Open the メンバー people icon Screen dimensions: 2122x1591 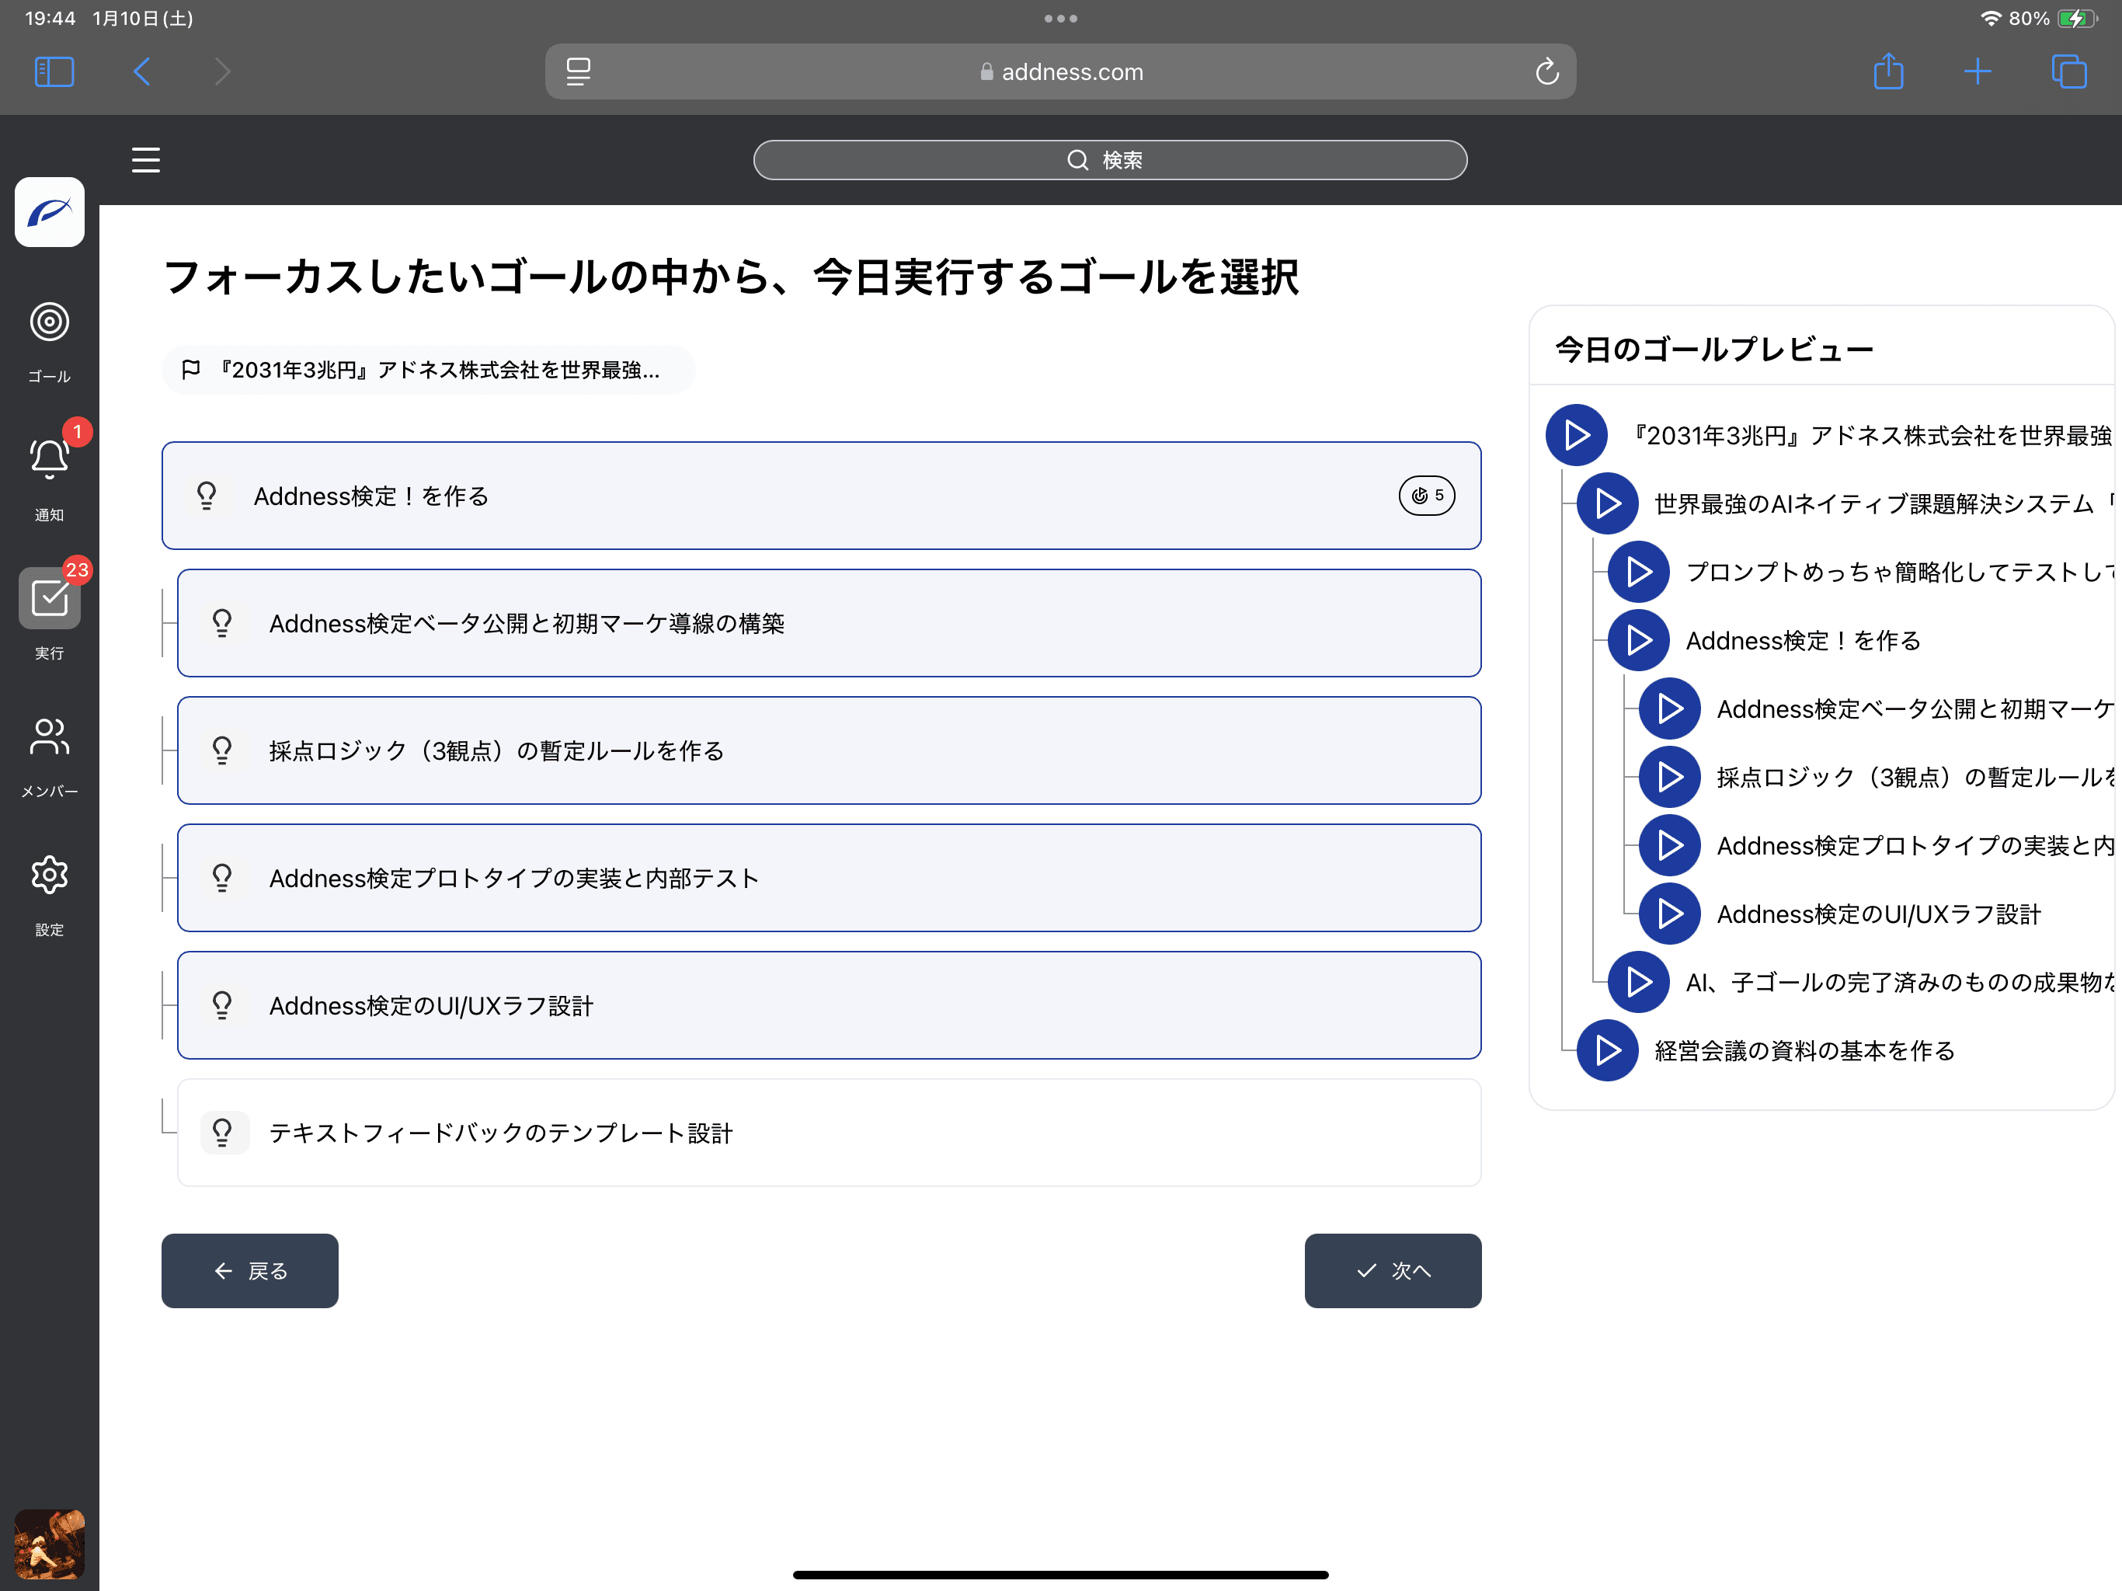49,737
